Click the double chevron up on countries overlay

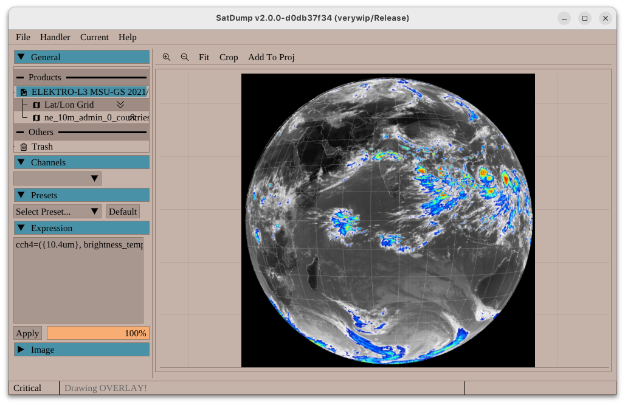(132, 117)
